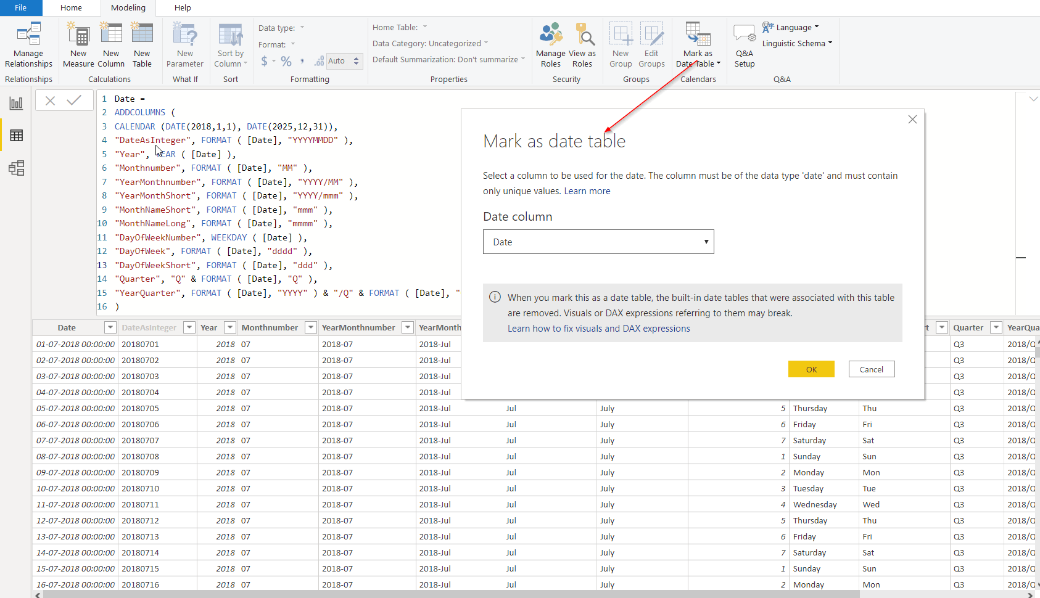This screenshot has height=598, width=1040.
Task: Open Edit Groups
Action: point(652,43)
